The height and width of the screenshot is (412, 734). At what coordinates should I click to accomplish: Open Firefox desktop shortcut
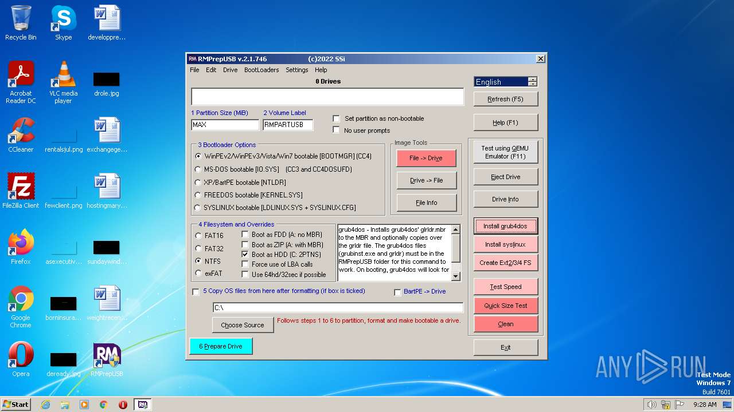pyautogui.click(x=21, y=247)
